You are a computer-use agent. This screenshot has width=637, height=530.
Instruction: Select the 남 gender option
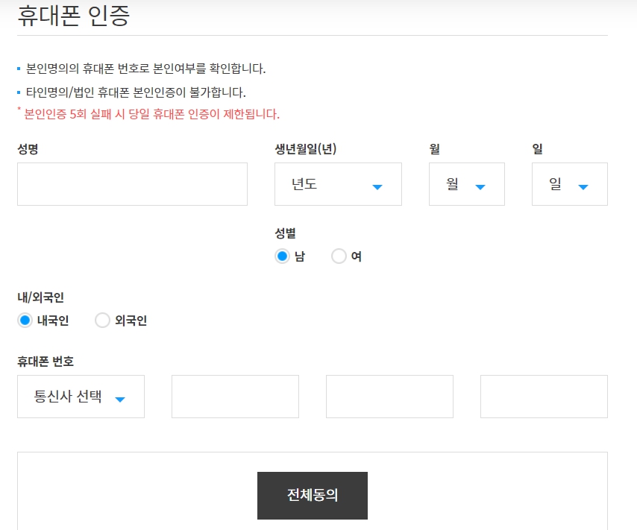pyautogui.click(x=283, y=256)
